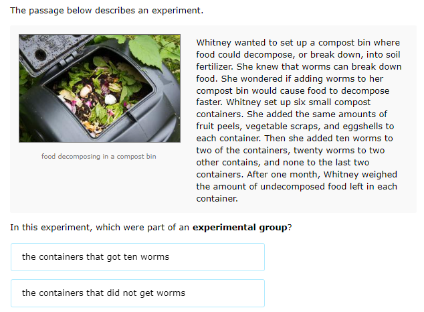Click the caption "food decomposing in a compost bin"
The width and height of the screenshot is (424, 312).
point(99,157)
